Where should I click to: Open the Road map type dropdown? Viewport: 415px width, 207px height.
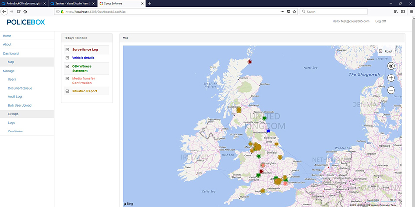[x=385, y=51]
